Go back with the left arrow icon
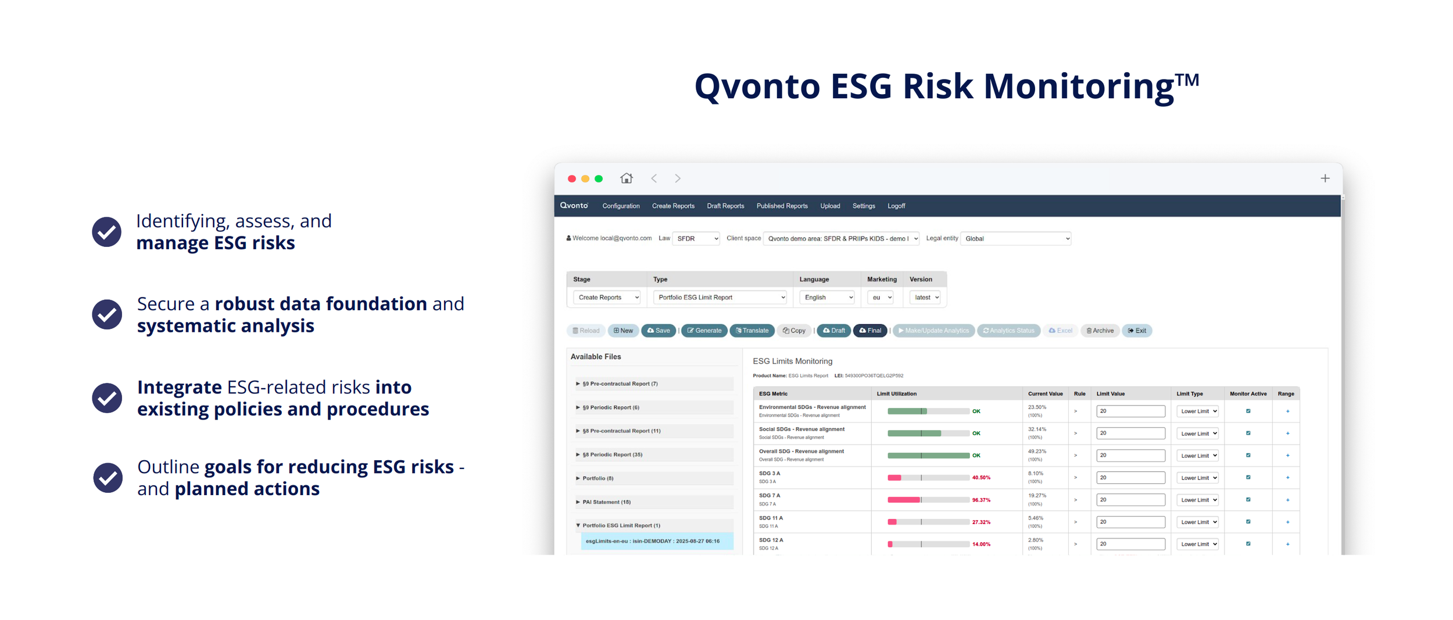 pos(654,178)
